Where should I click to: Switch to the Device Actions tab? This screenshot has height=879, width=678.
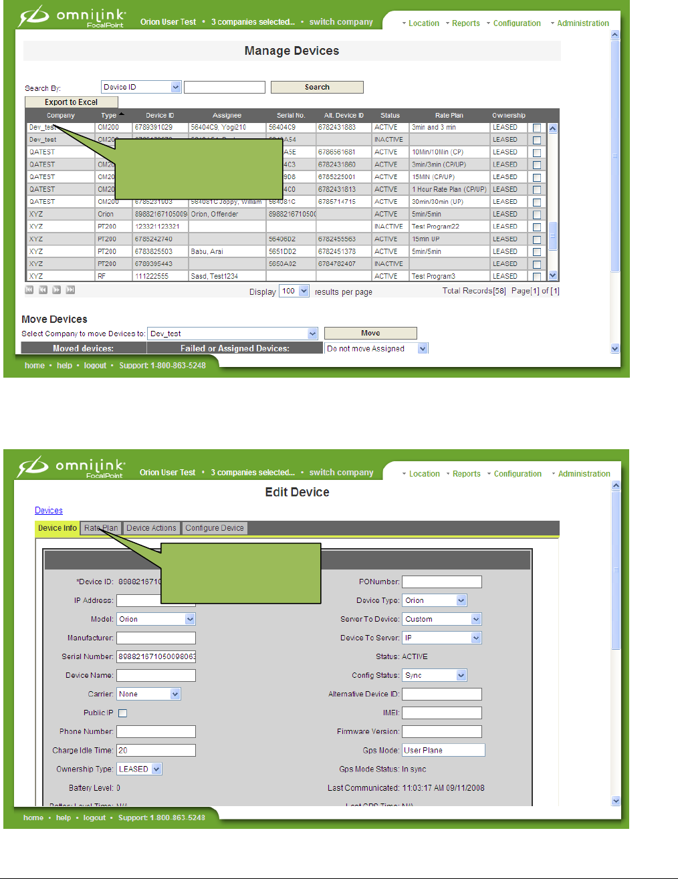click(151, 528)
